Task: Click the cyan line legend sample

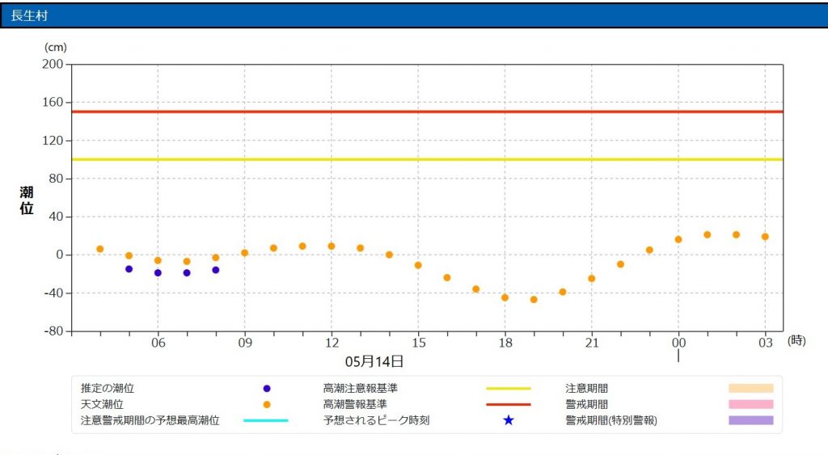Action: [x=265, y=421]
